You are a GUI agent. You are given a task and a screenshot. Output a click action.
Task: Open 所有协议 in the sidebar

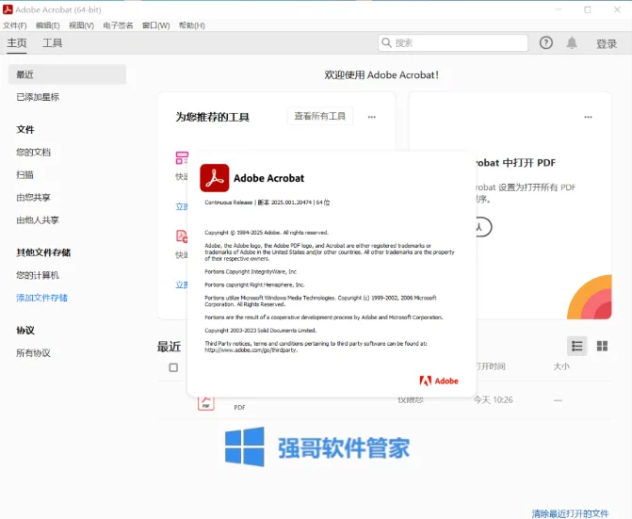(33, 353)
